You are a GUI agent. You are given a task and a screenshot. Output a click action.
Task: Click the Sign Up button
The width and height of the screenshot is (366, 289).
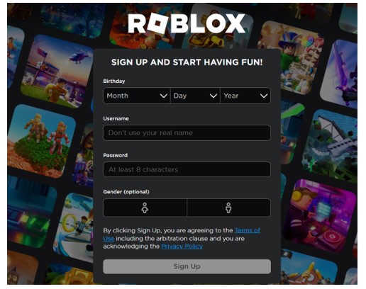187,266
